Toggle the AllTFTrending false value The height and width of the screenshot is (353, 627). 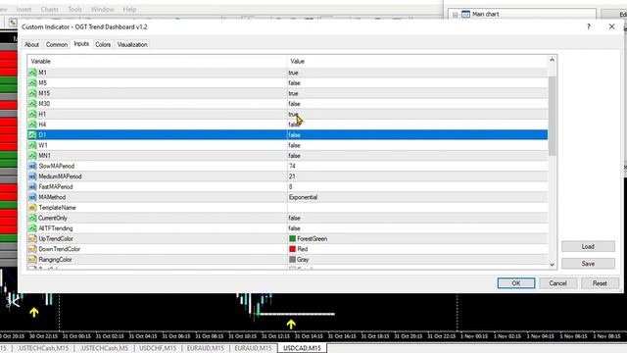click(294, 228)
